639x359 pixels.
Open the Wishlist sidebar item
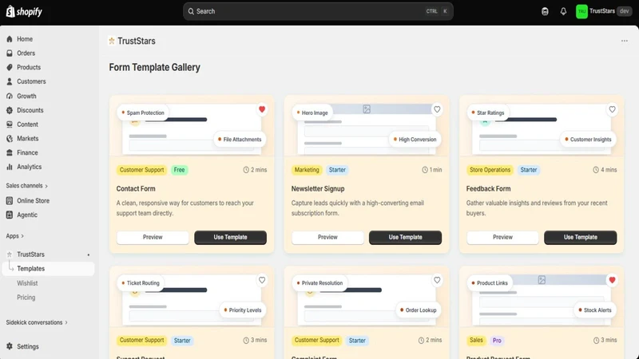27,283
